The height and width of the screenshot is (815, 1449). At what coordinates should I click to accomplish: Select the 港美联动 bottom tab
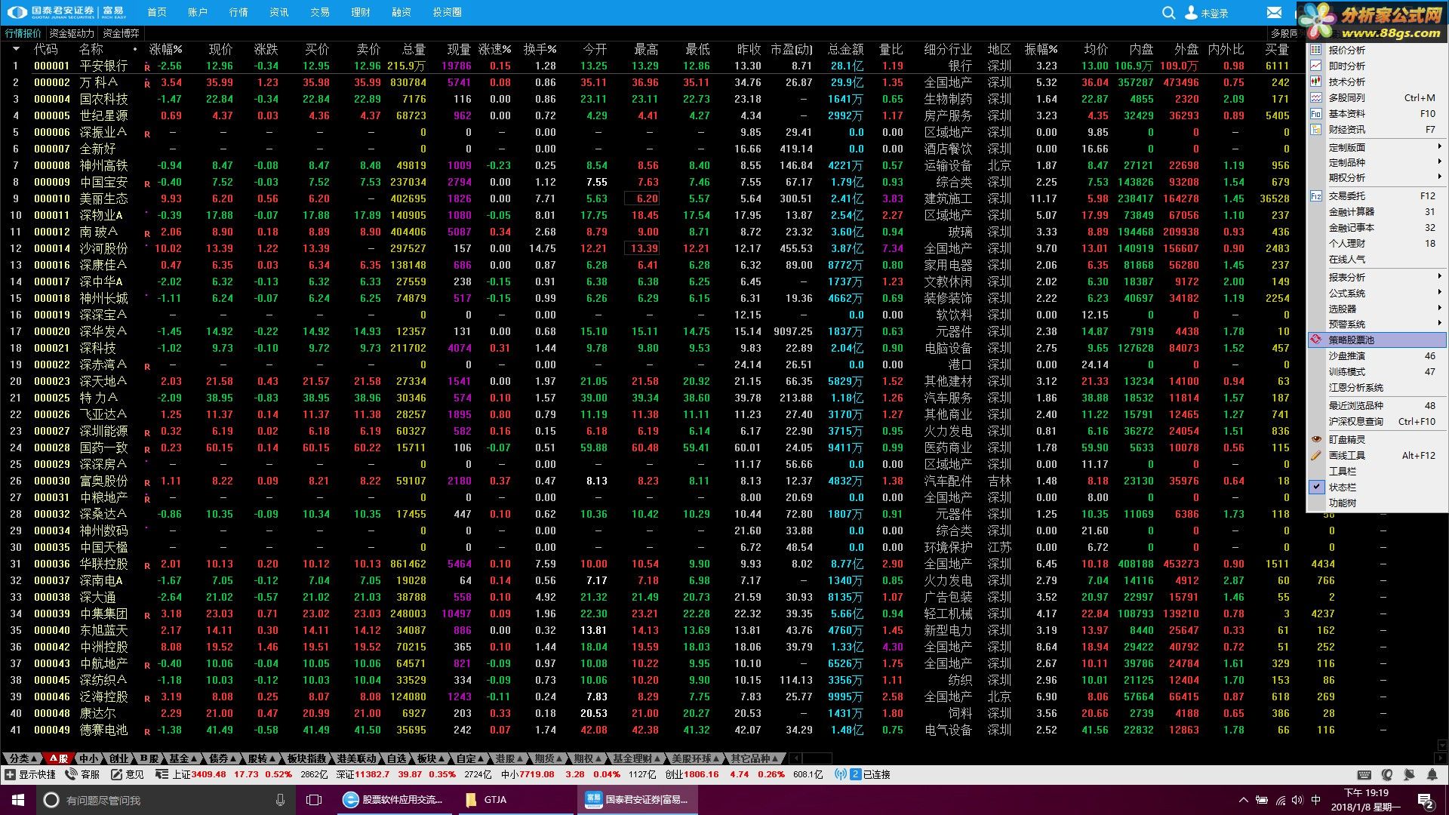(358, 758)
